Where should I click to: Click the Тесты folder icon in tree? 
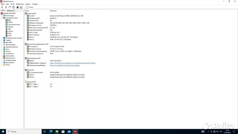[x=4, y=65]
